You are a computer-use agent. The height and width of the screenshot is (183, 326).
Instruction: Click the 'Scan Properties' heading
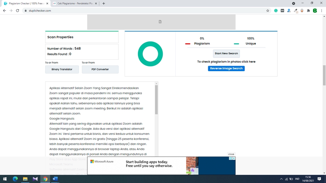click(x=60, y=37)
